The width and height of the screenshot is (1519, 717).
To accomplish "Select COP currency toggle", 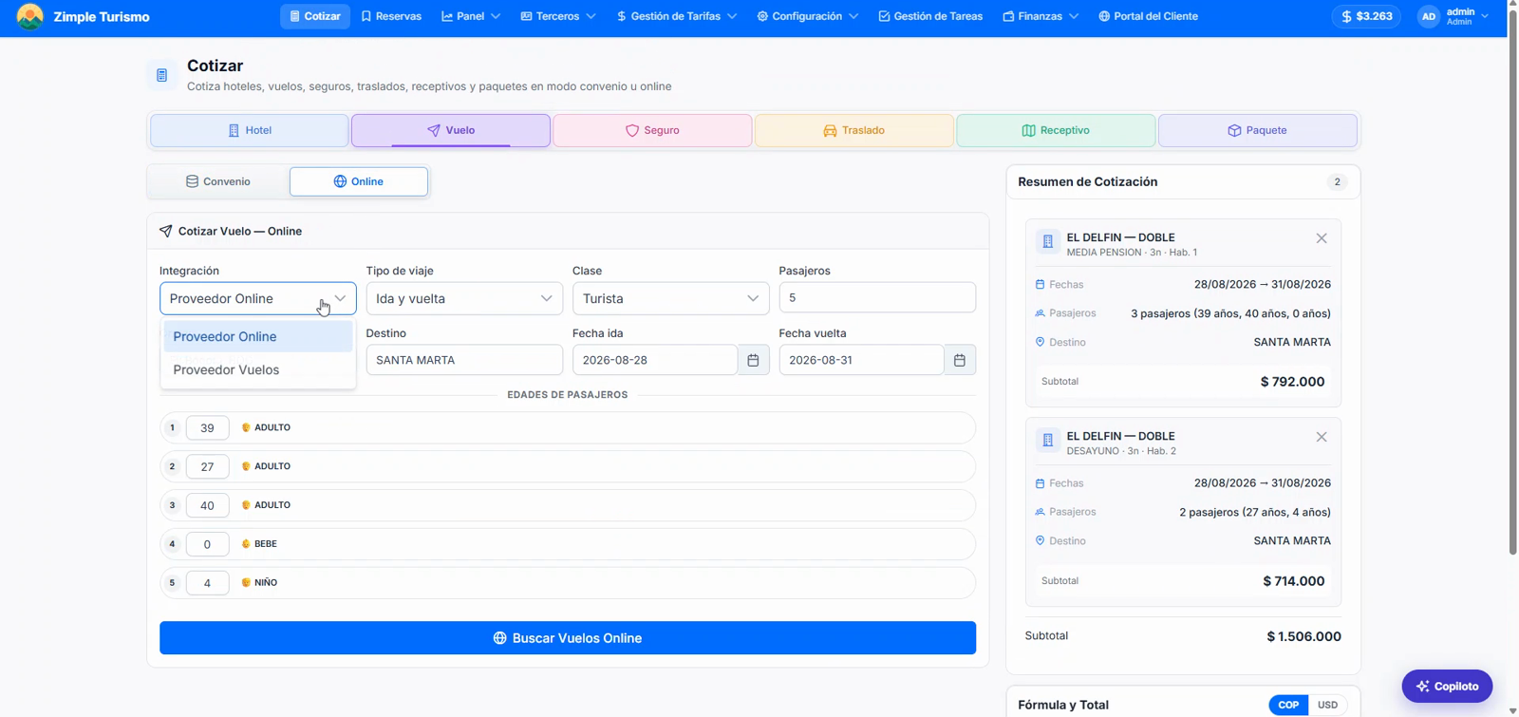I will (1288, 705).
